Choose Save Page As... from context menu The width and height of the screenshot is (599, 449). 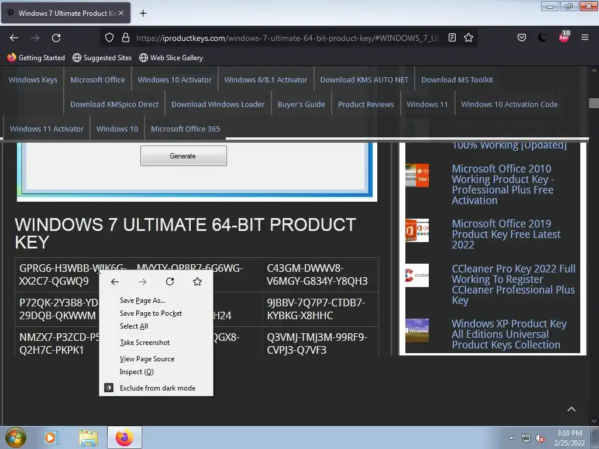(x=156, y=301)
